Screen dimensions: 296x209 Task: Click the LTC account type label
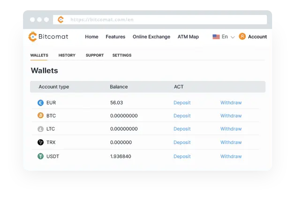pos(51,129)
